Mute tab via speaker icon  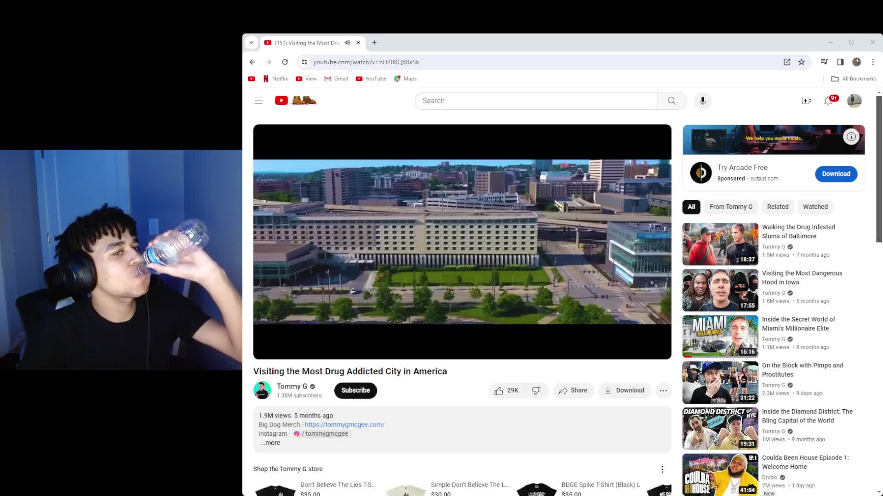[x=347, y=43]
